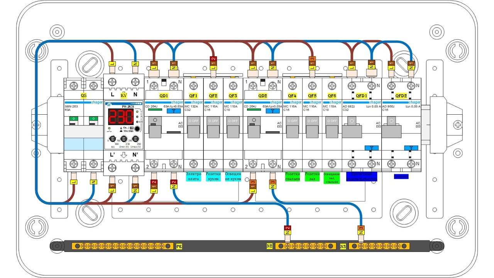Click the 'Освещение кухня' circuit label
Viewport: 494px width, 278px height.
pyautogui.click(x=233, y=176)
